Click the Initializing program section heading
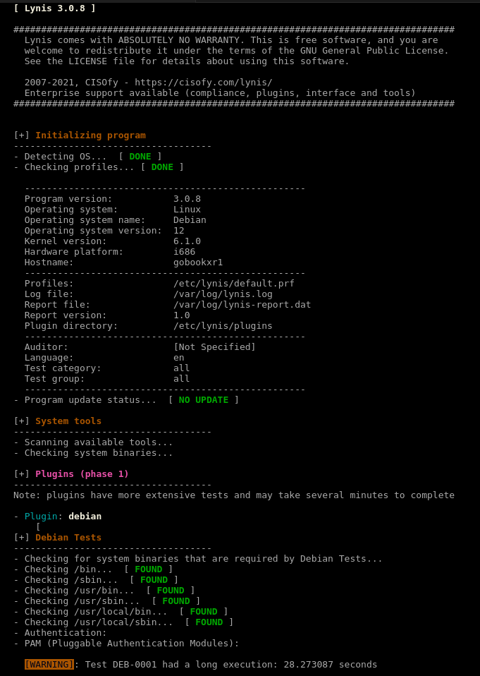480x676 pixels. coord(90,135)
